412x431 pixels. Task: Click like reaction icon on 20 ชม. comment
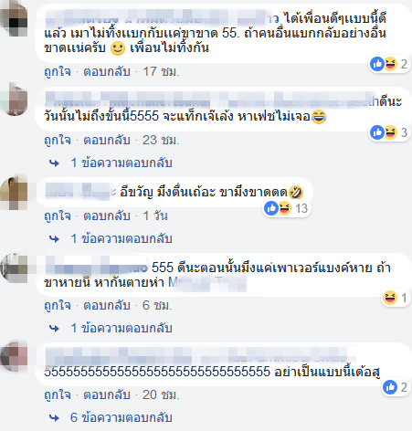(390, 387)
